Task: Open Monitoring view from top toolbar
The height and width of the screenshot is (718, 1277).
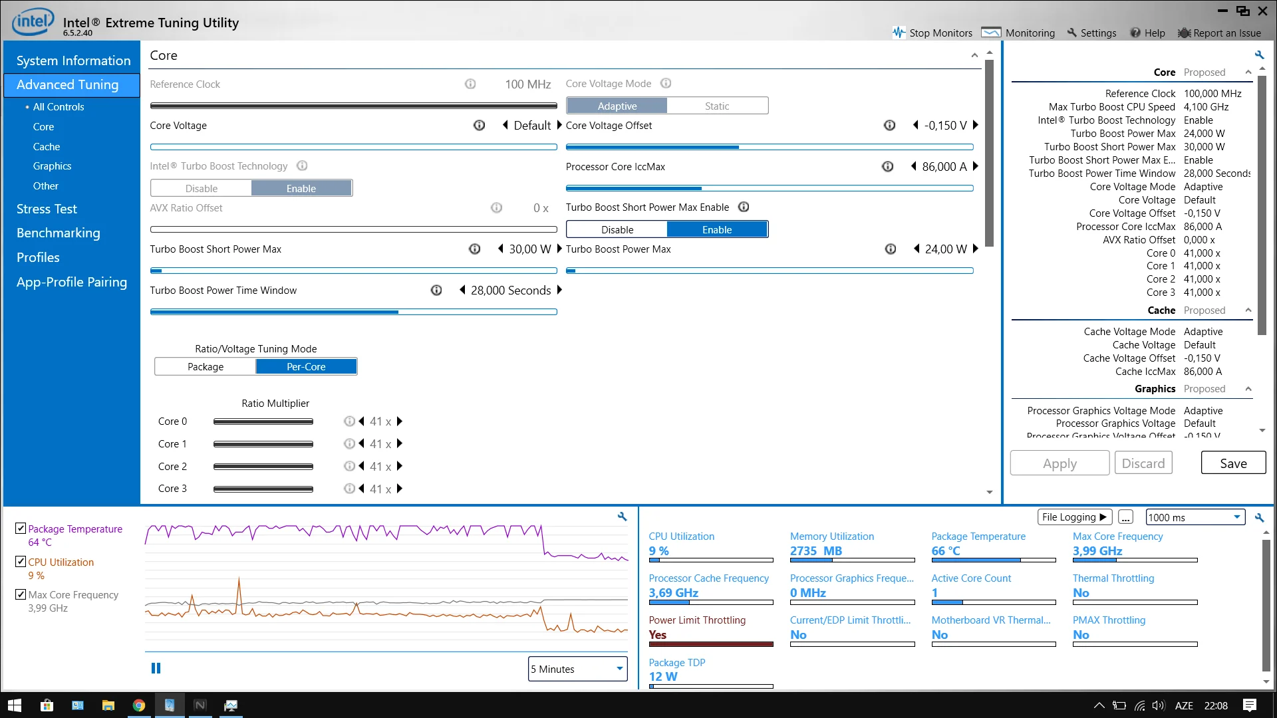Action: pyautogui.click(x=1018, y=33)
